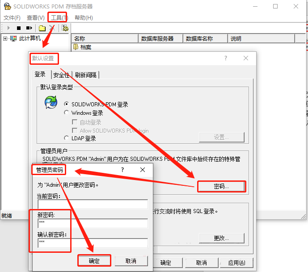Click the settings gear toolbar icon
The image size is (308, 272).
coord(65,28)
